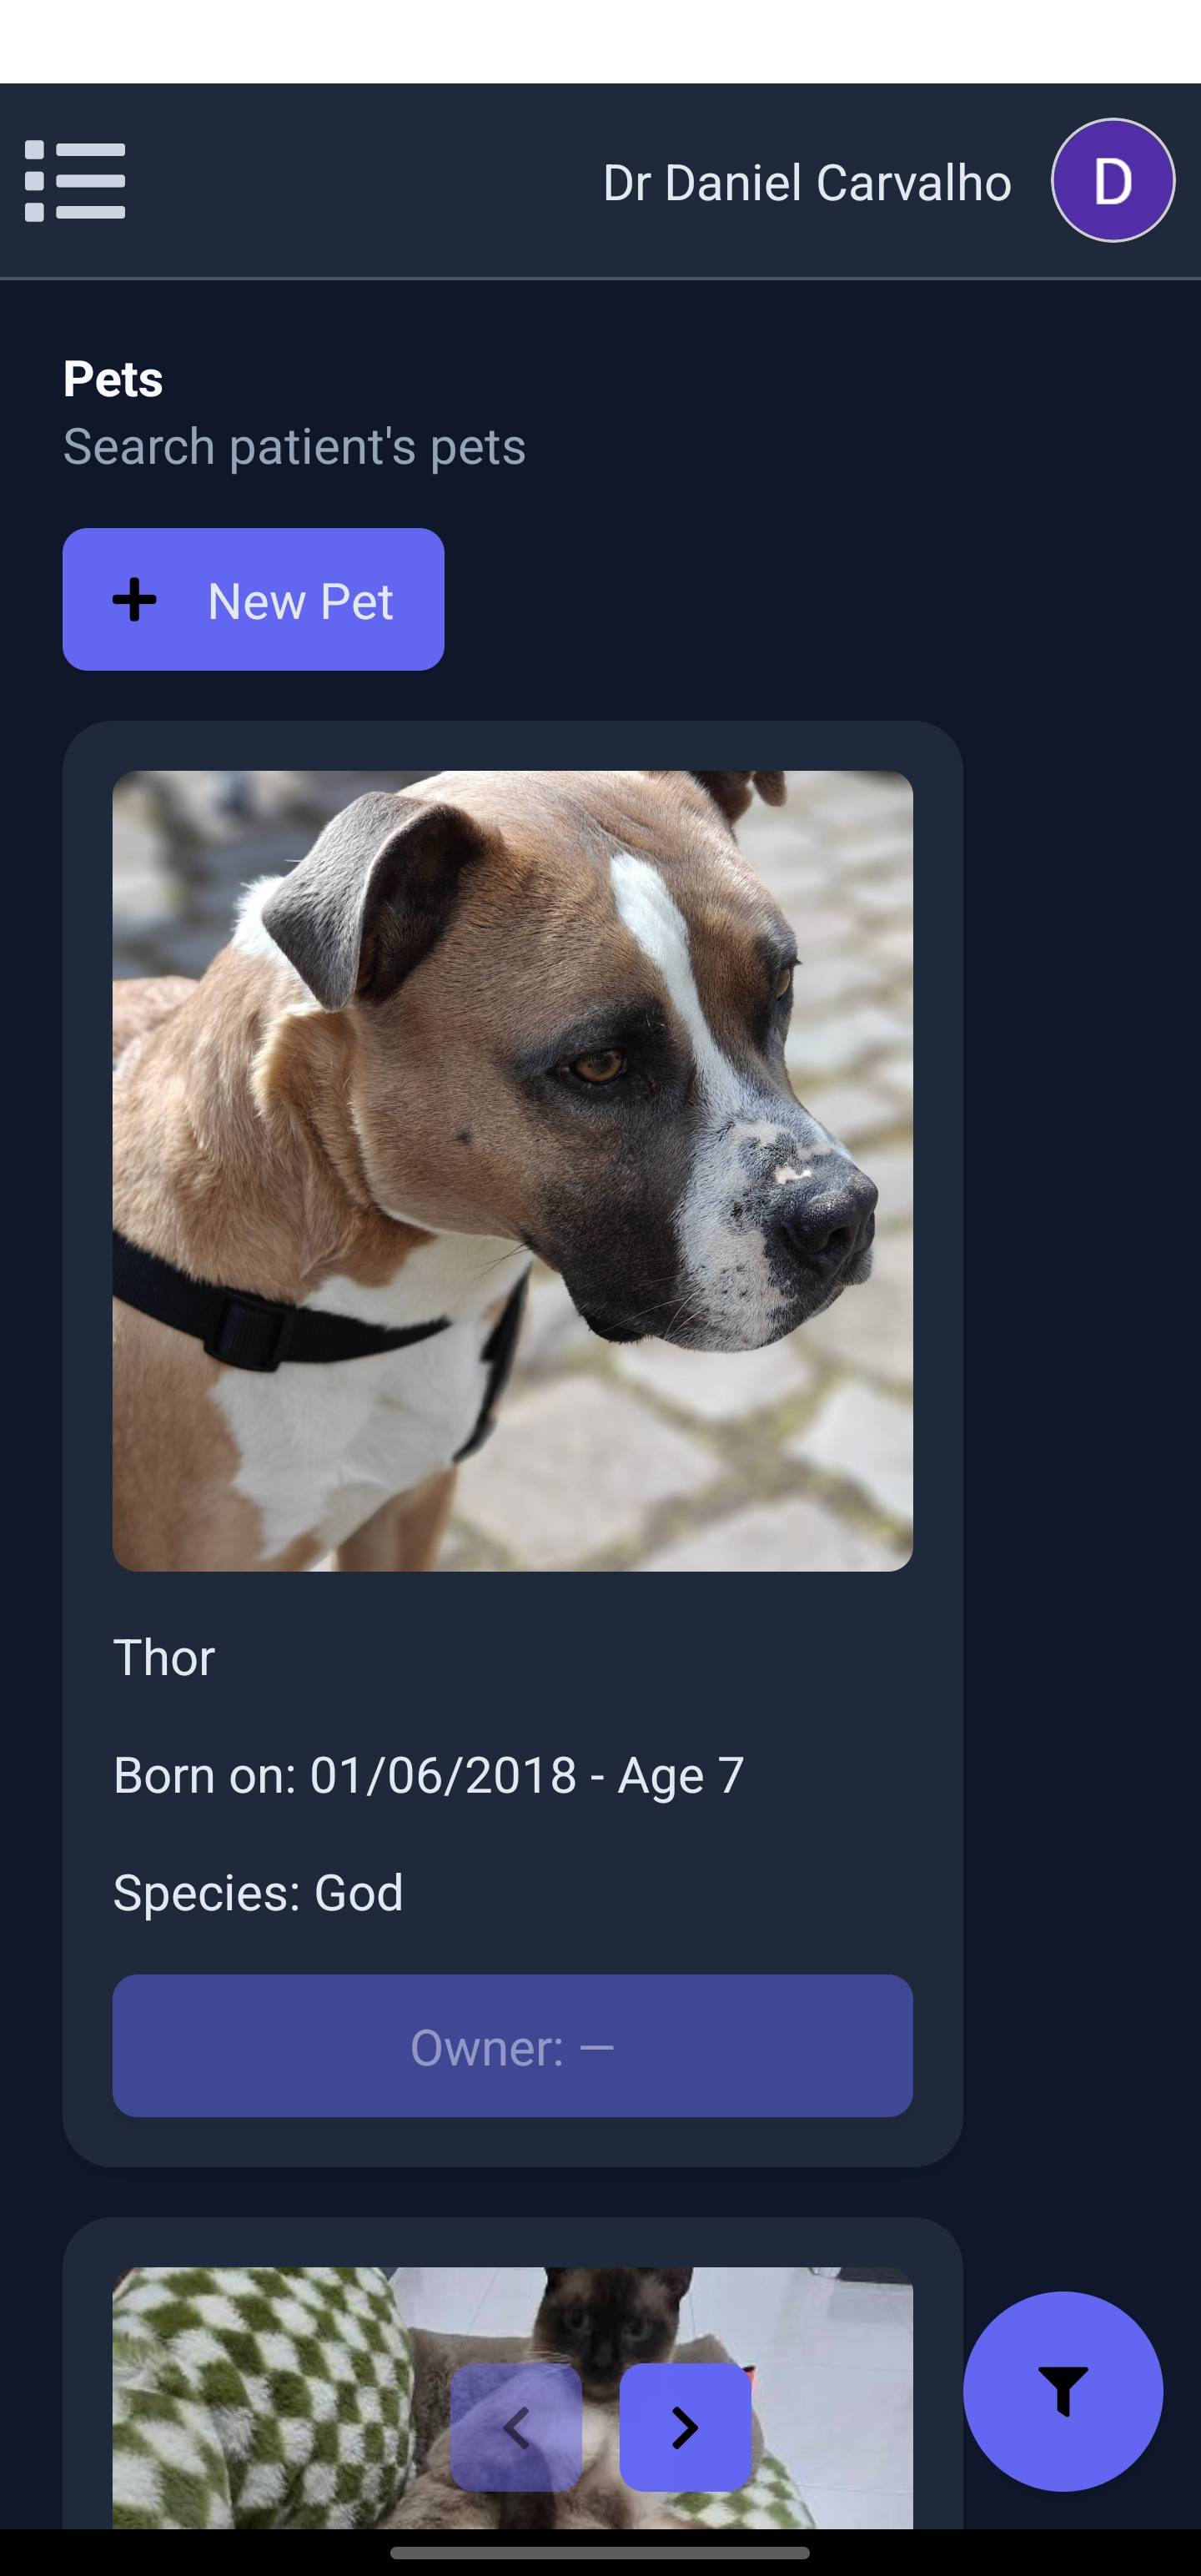Click the Species: God text
This screenshot has height=2576, width=1201.
pos(258,1893)
